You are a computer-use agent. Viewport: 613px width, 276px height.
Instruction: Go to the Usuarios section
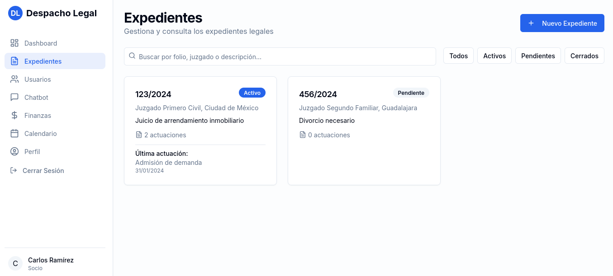point(55,79)
